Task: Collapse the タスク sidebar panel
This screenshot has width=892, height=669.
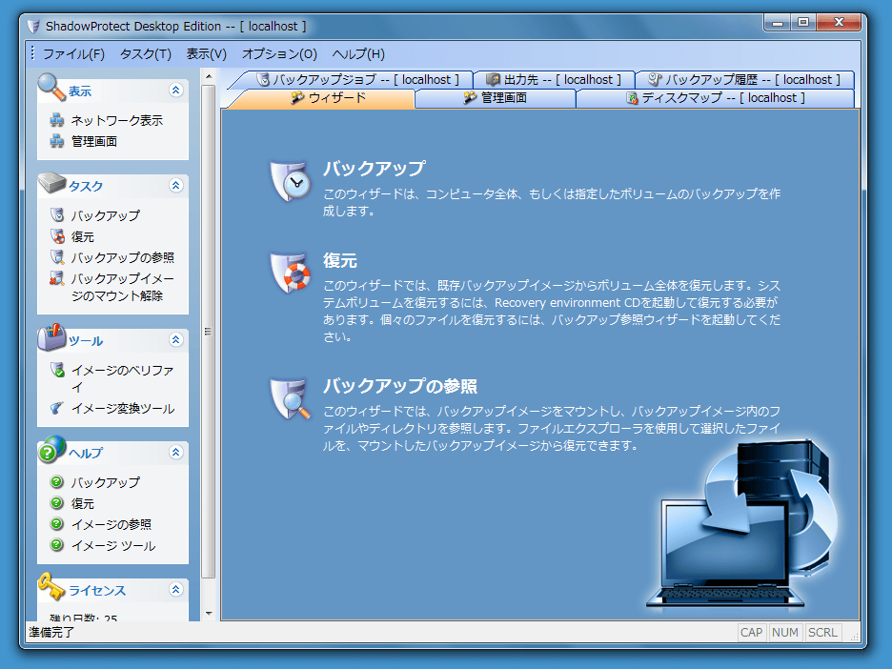Action: 175,186
